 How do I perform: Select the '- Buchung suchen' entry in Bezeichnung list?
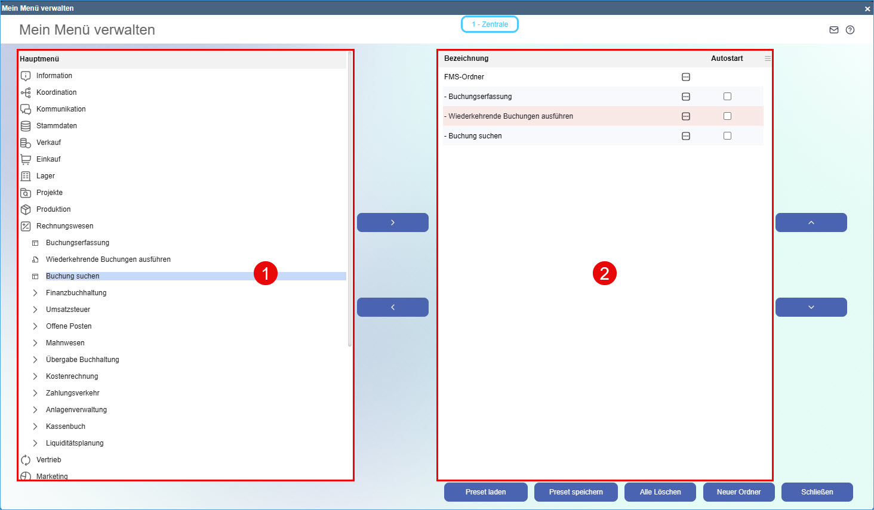point(473,136)
